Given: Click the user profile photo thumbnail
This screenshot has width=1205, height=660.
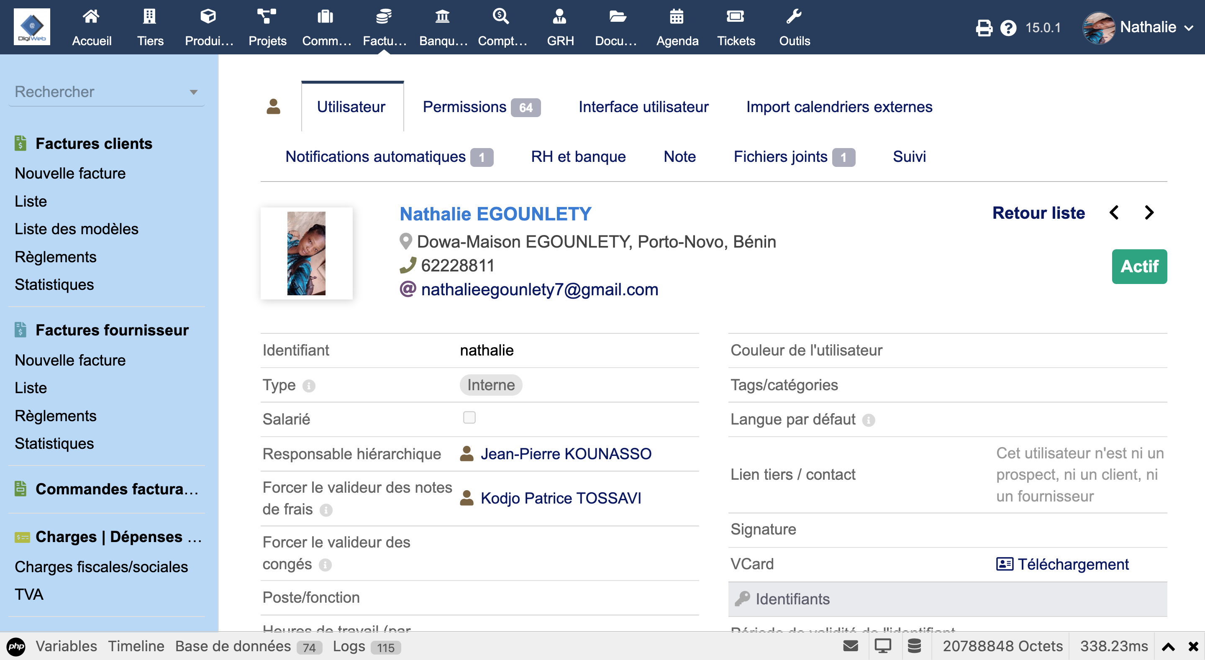Looking at the screenshot, I should tap(306, 253).
